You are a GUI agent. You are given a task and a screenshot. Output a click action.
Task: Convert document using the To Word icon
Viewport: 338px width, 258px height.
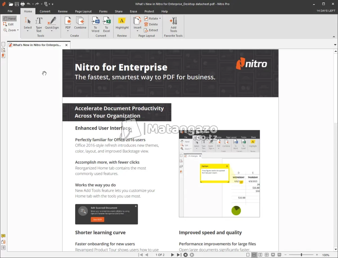tap(95, 24)
